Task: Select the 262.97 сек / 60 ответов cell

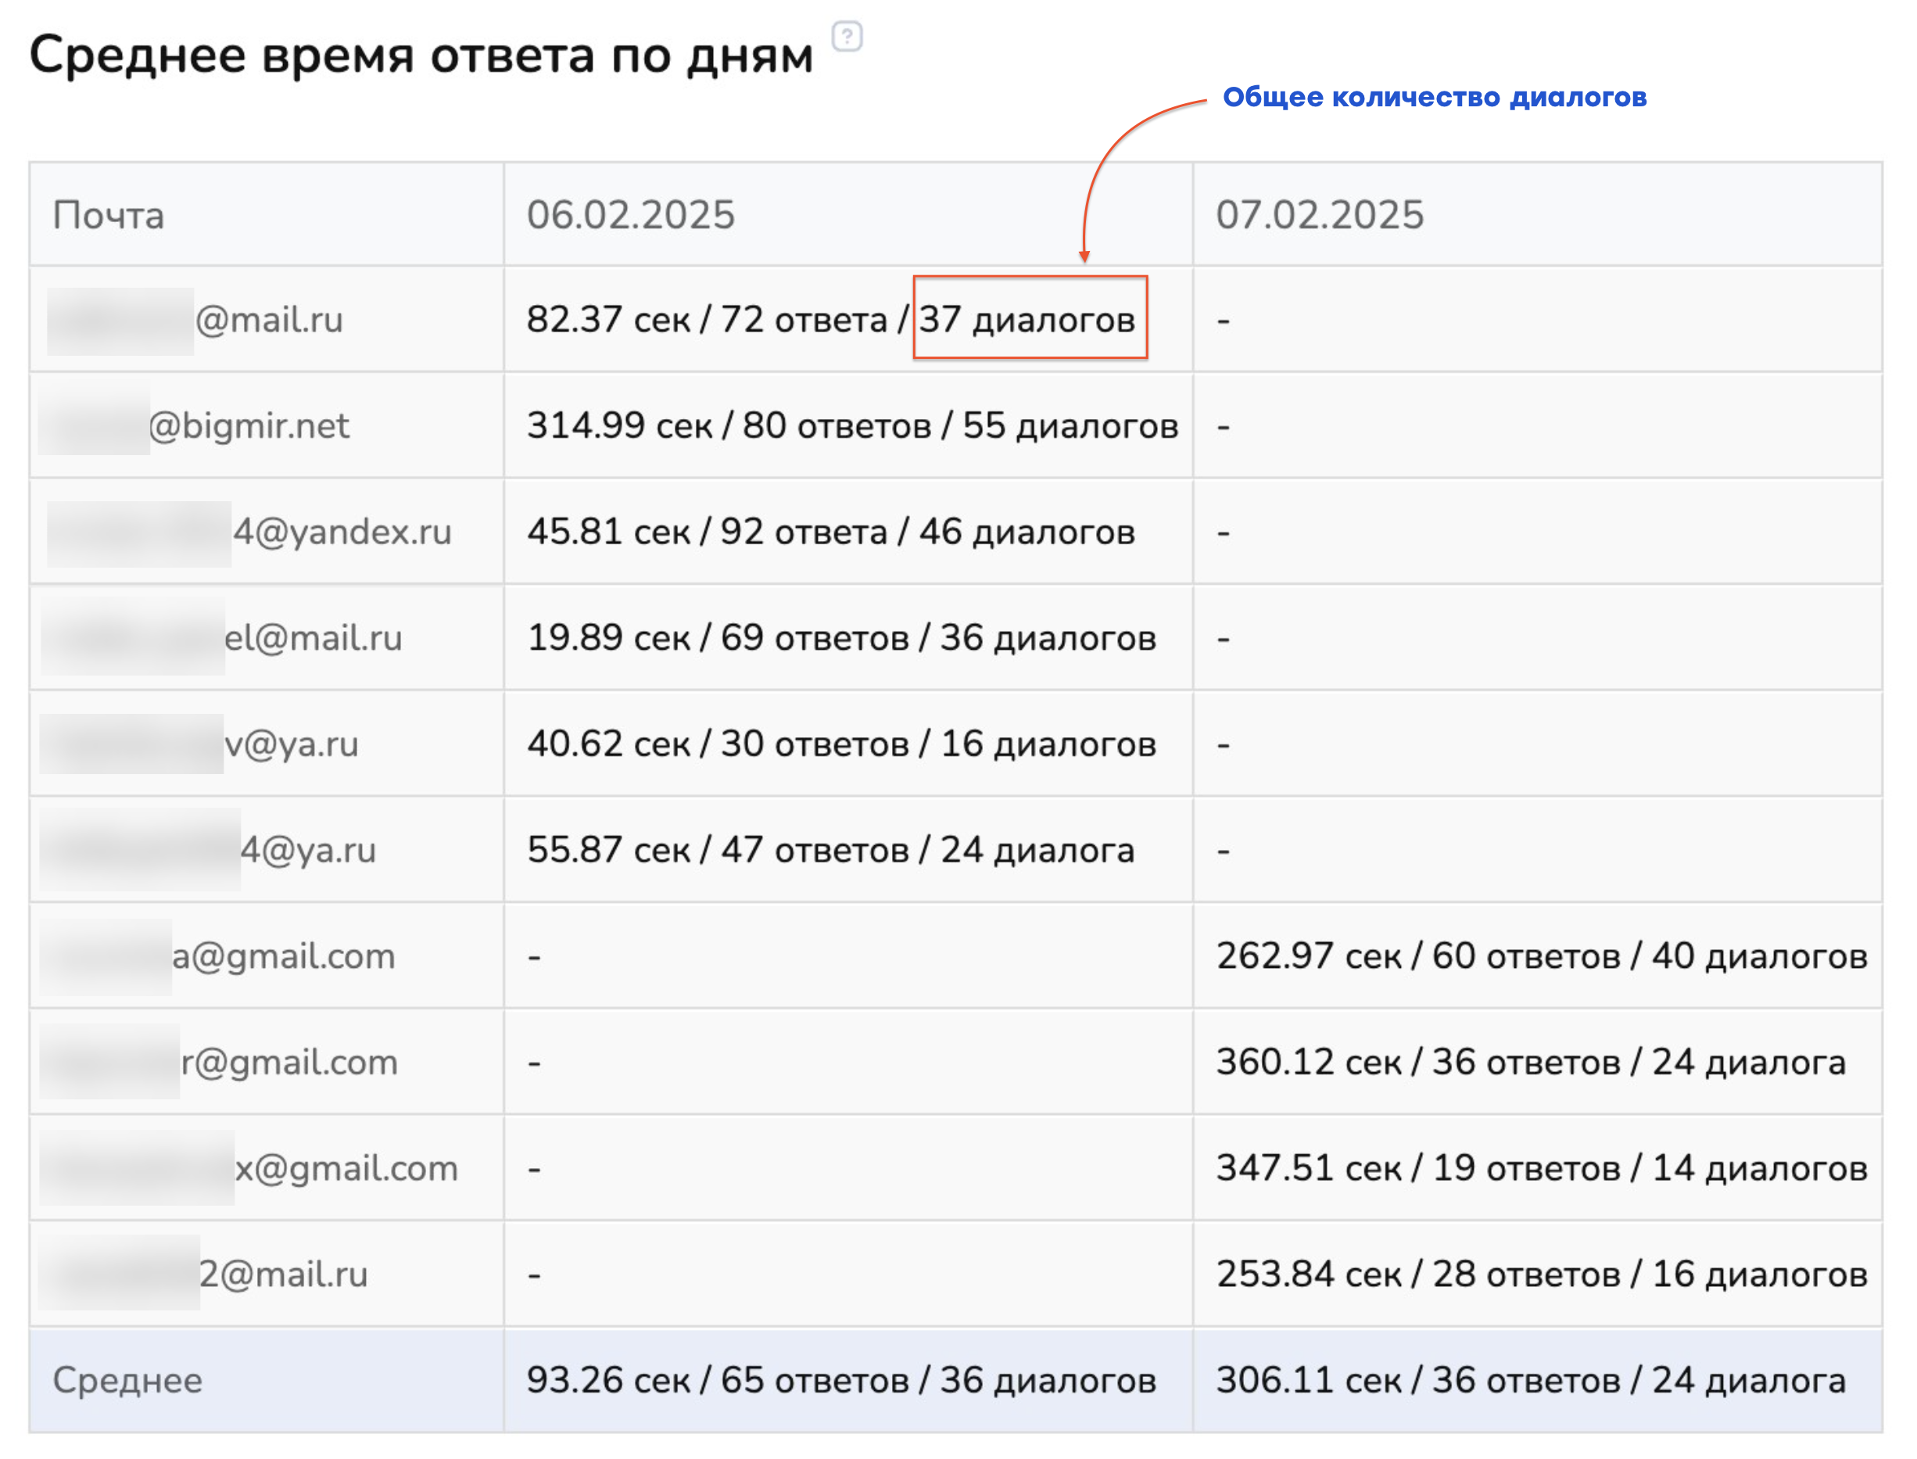Action: click(1540, 956)
